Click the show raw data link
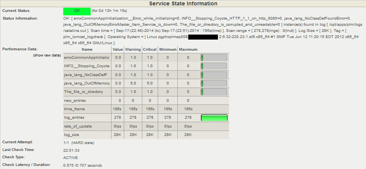The width and height of the screenshot is (366, 169). click(47, 55)
